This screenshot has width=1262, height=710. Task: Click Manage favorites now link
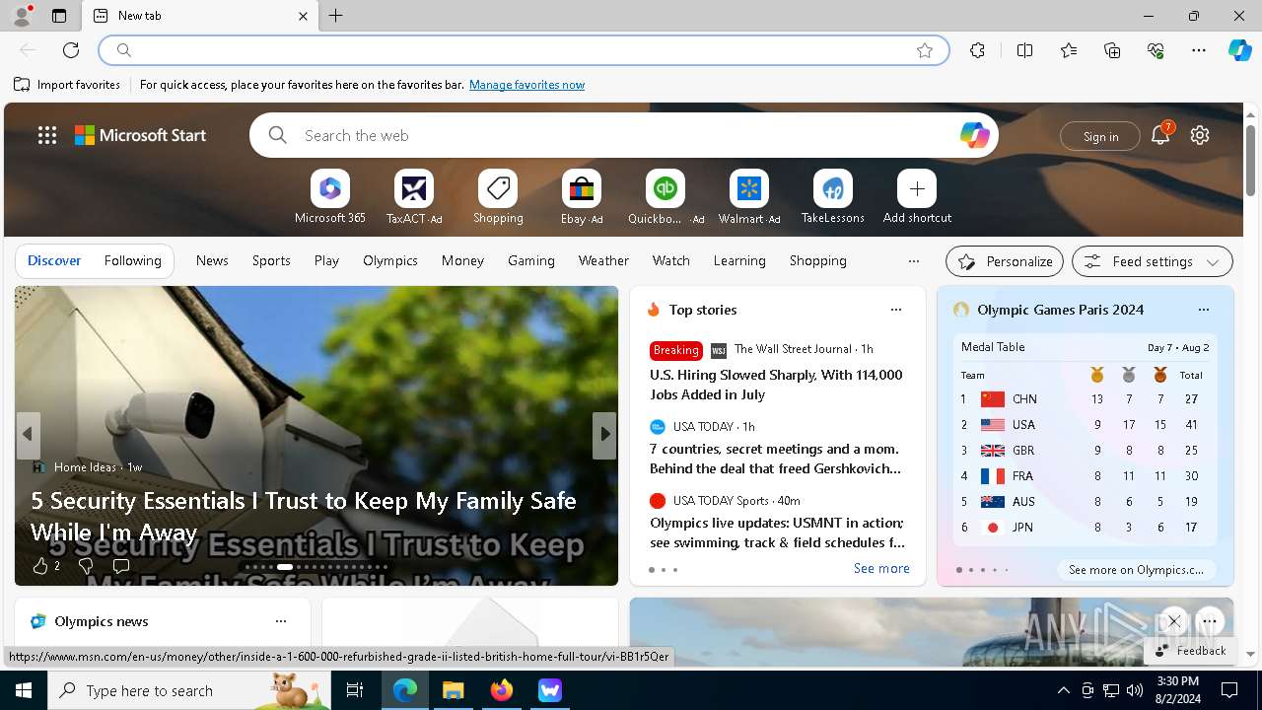point(526,85)
